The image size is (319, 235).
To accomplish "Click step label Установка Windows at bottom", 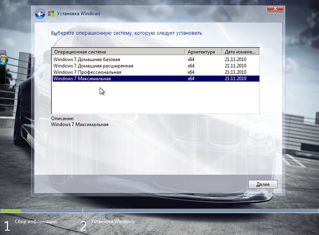I will [x=112, y=221].
